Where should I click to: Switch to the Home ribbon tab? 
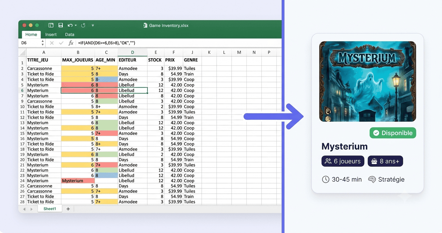[31, 35]
